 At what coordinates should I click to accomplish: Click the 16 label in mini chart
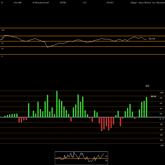(106, 160)
